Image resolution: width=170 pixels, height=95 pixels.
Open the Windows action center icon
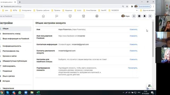[x=152, y=93]
